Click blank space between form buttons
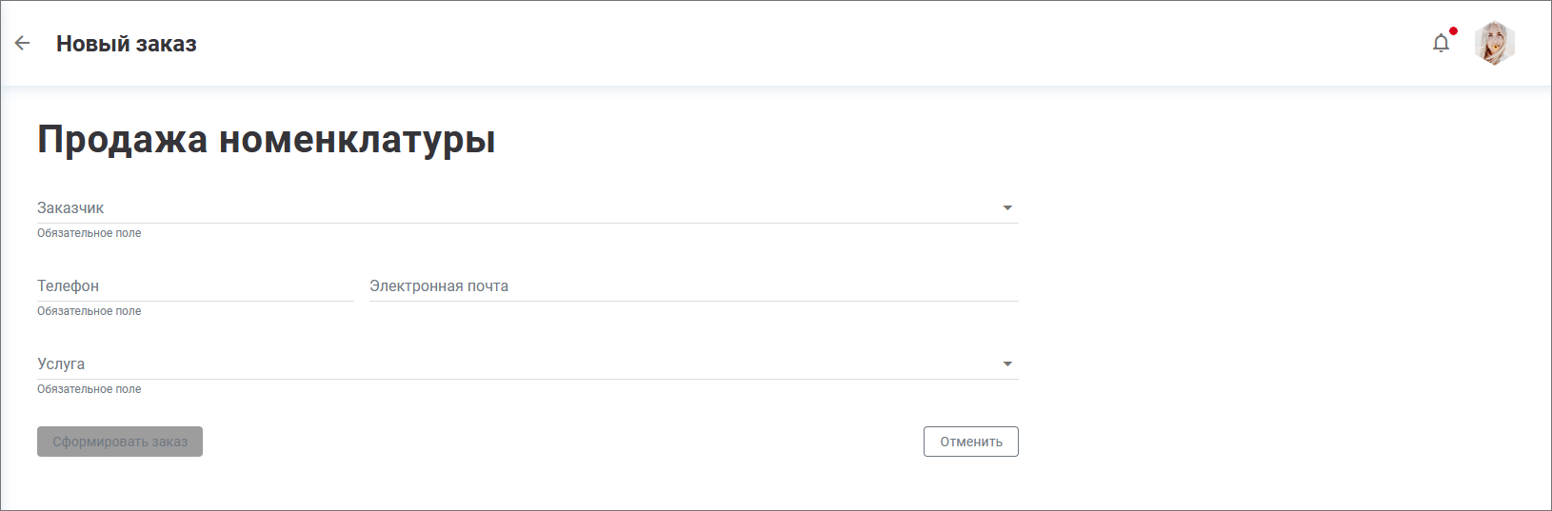Image resolution: width=1552 pixels, height=511 pixels. 562,442
